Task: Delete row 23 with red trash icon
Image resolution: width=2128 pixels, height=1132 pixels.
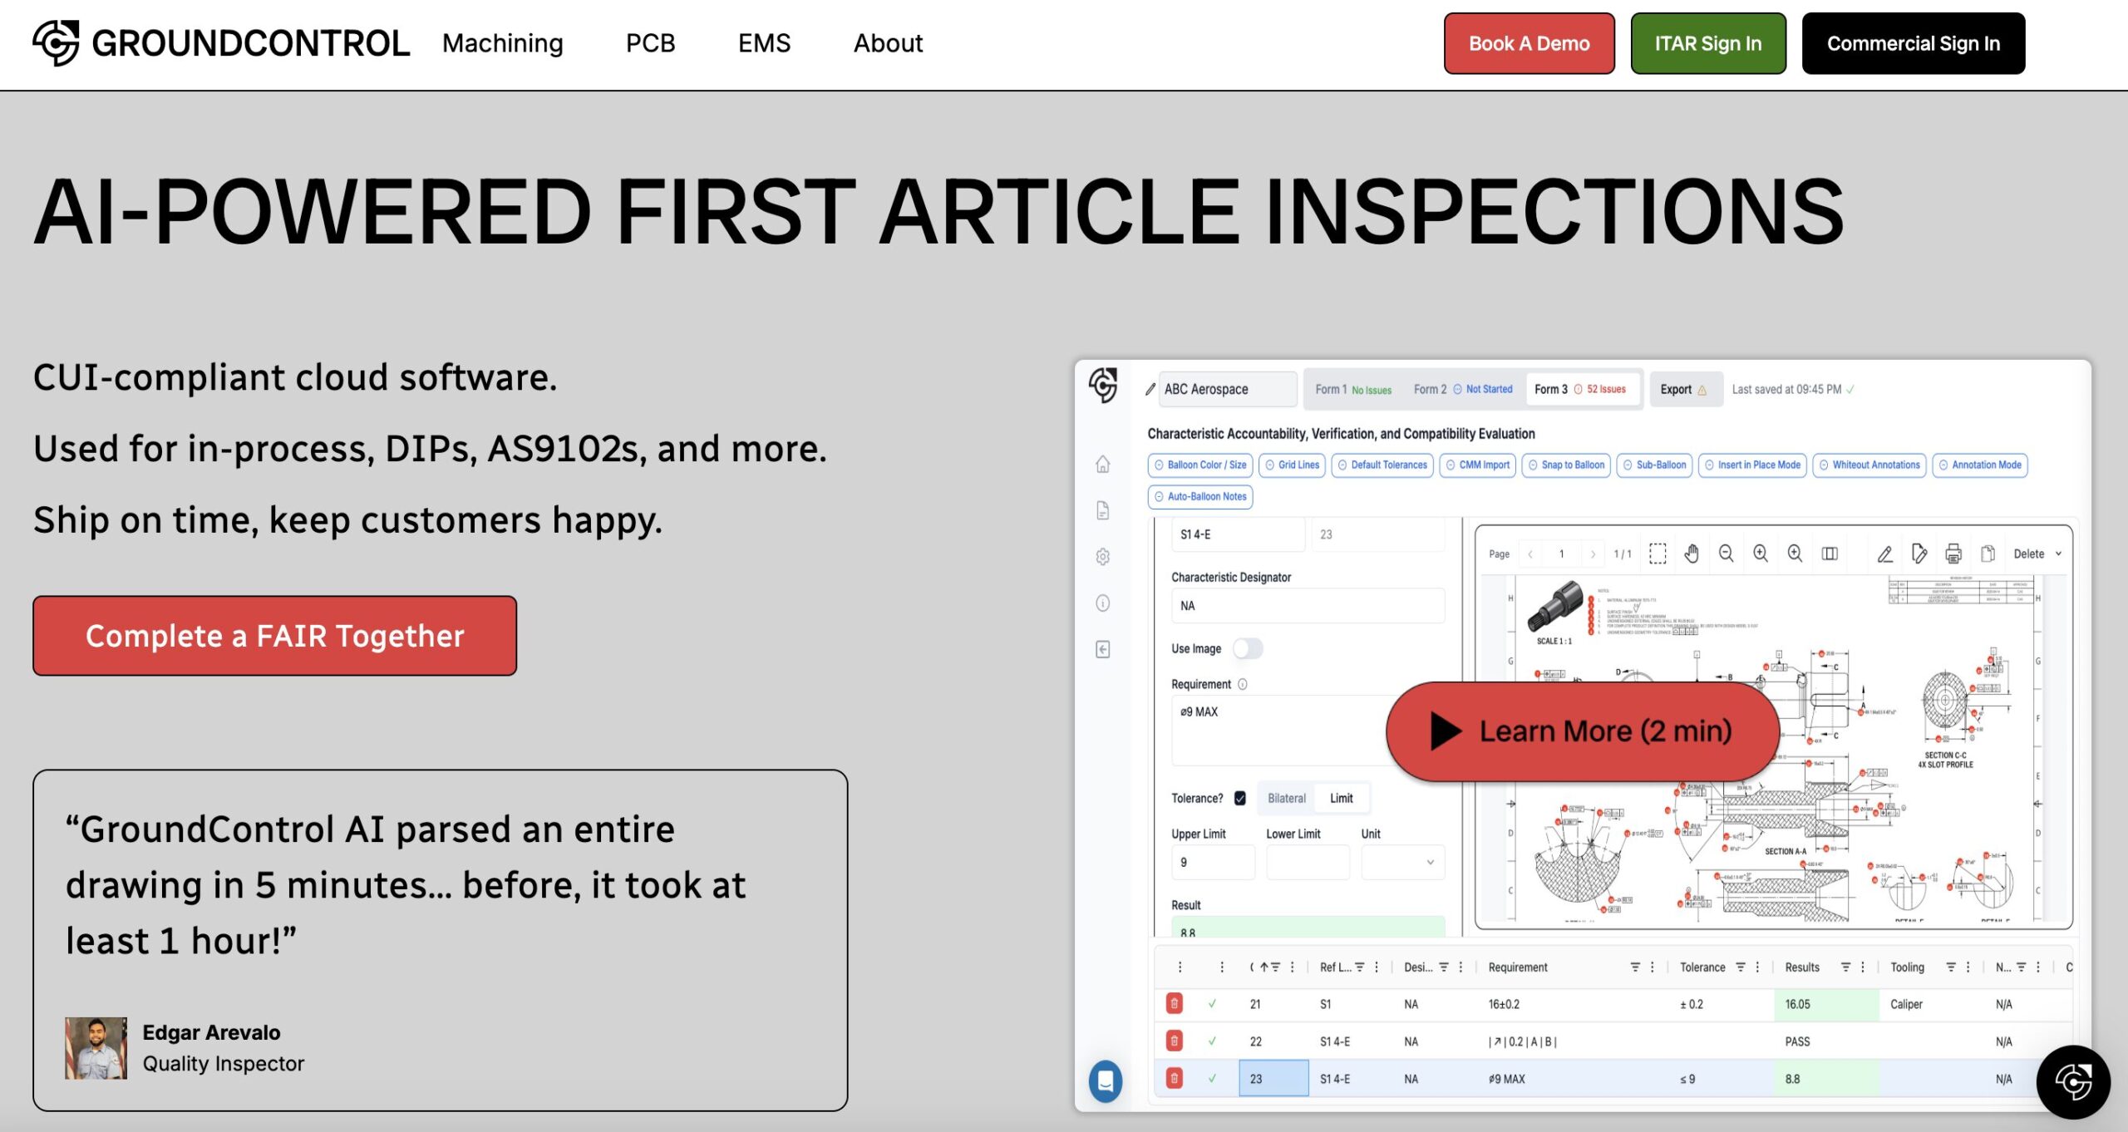Action: (x=1175, y=1079)
